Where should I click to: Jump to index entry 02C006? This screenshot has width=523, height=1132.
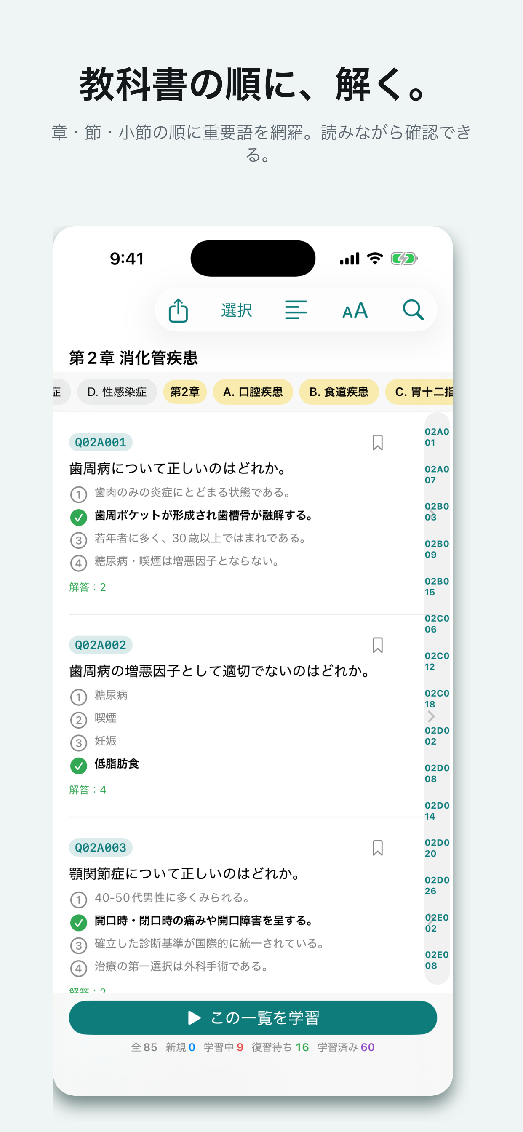(436, 624)
